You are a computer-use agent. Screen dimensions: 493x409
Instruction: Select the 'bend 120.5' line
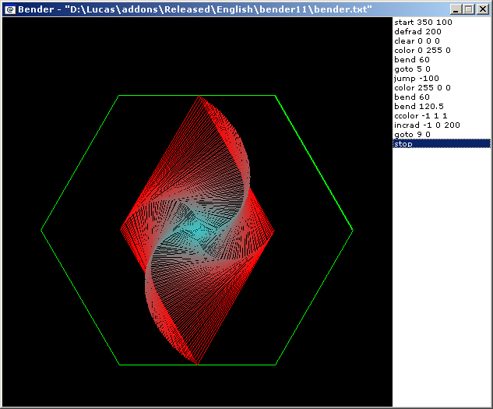(442, 107)
